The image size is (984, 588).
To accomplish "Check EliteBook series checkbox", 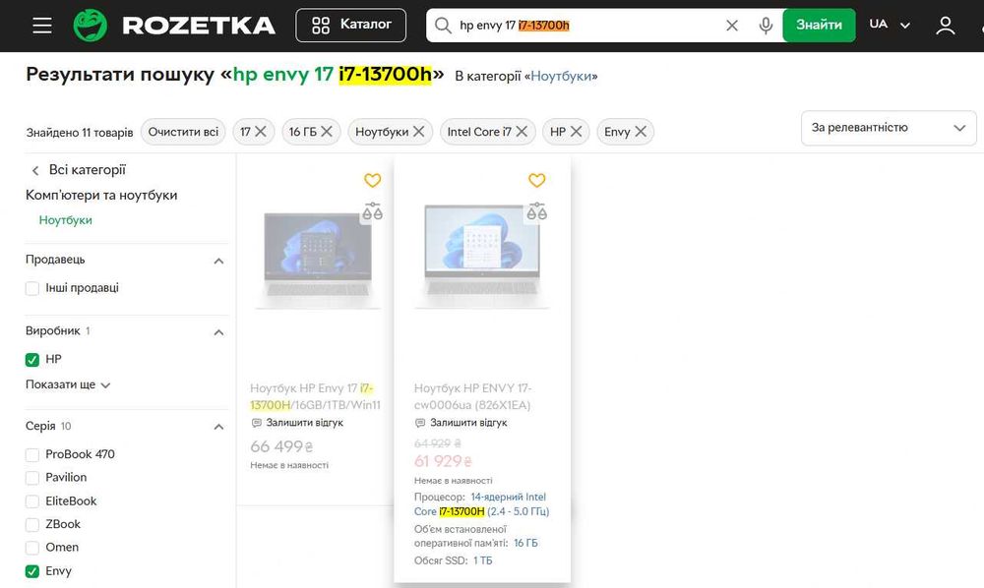I will coord(32,501).
